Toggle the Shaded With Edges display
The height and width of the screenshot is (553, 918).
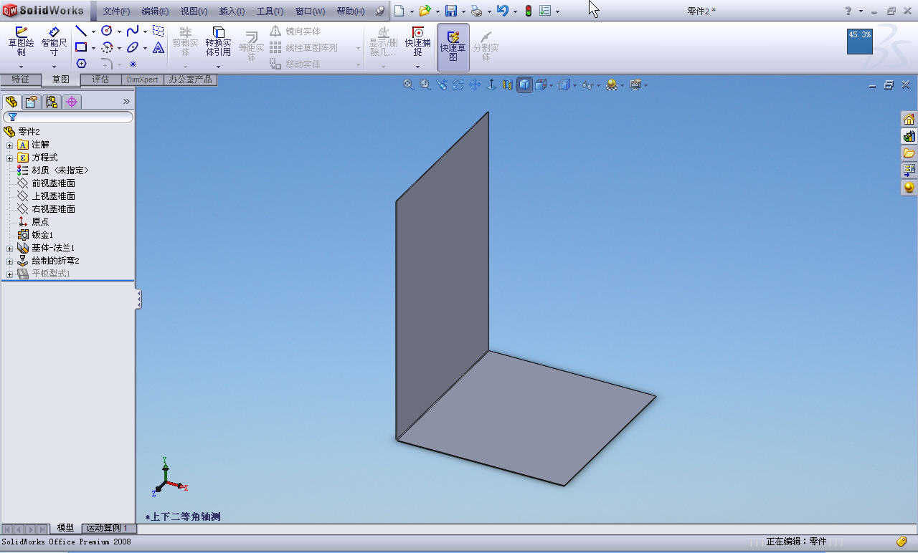coord(525,85)
